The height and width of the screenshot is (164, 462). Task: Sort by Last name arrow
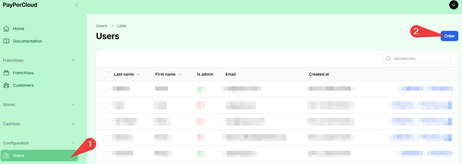point(138,74)
